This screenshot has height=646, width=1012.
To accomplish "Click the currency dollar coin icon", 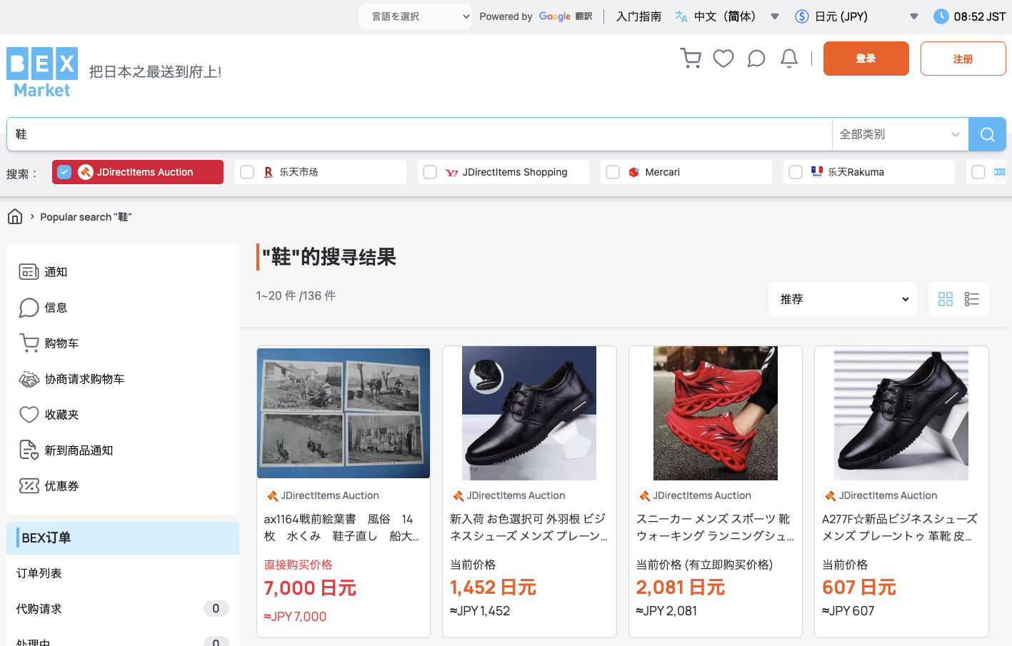I will click(x=802, y=16).
